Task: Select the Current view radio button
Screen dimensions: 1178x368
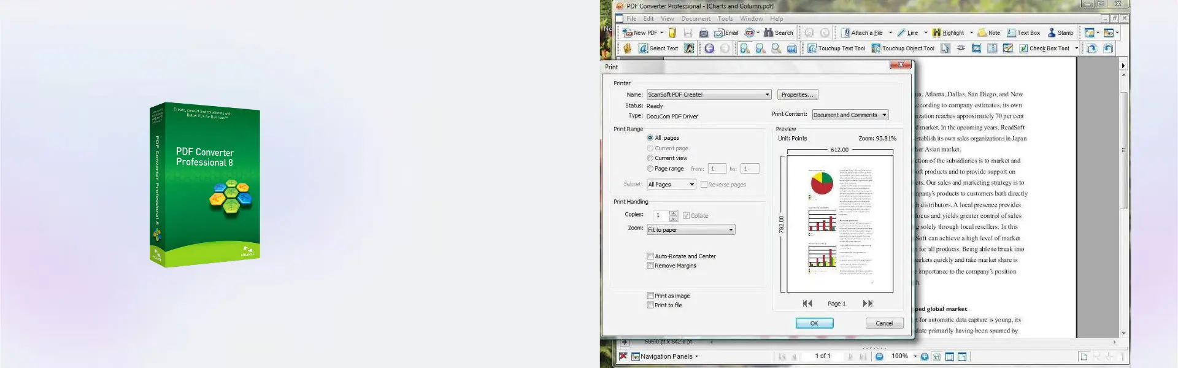Action: [650, 158]
